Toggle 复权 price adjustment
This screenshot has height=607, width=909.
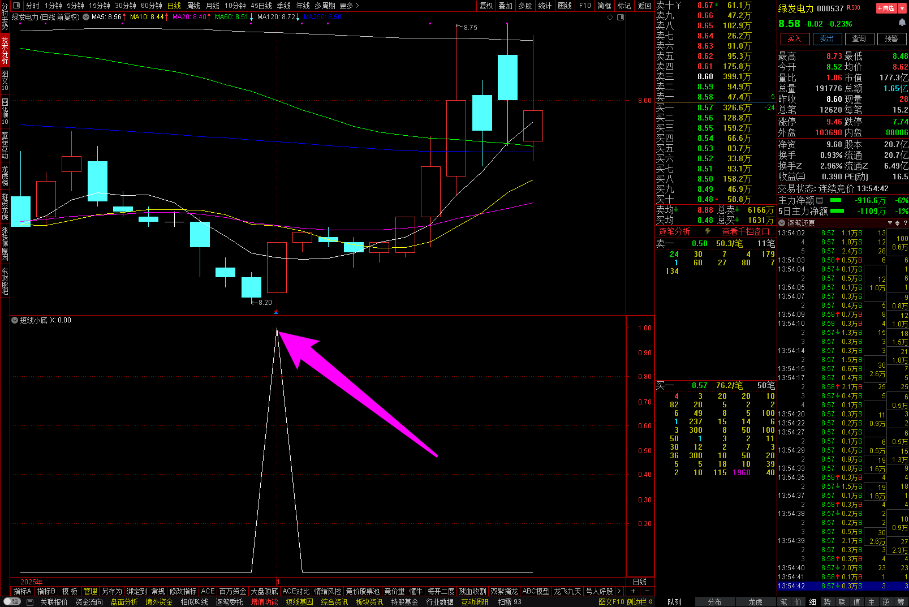(486, 6)
